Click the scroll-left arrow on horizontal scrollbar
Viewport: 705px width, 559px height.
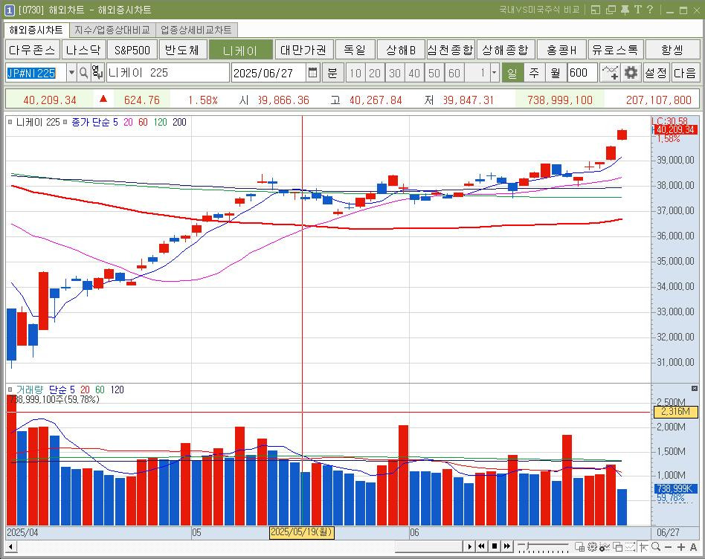[11, 547]
